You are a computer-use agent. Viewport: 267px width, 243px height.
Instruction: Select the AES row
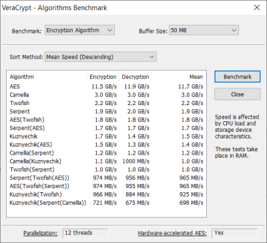tap(106, 86)
